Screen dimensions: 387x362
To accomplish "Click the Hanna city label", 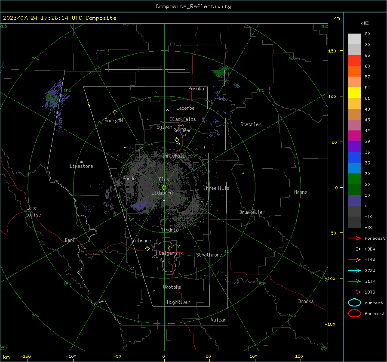I will click(301, 192).
